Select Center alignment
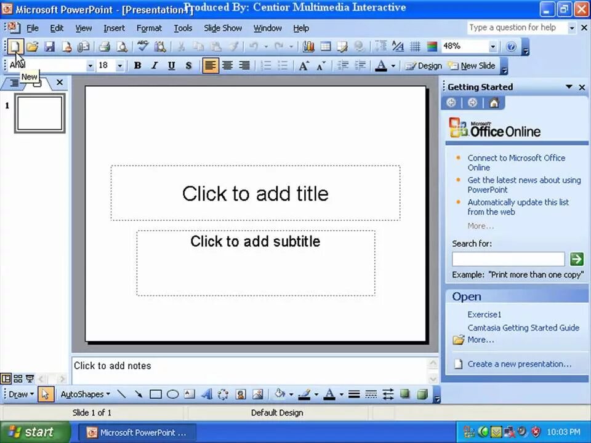The width and height of the screenshot is (591, 443). click(x=227, y=66)
